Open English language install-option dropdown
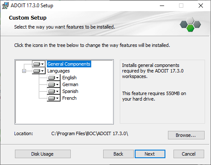The height and width of the screenshot is (165, 211). pos(54,78)
